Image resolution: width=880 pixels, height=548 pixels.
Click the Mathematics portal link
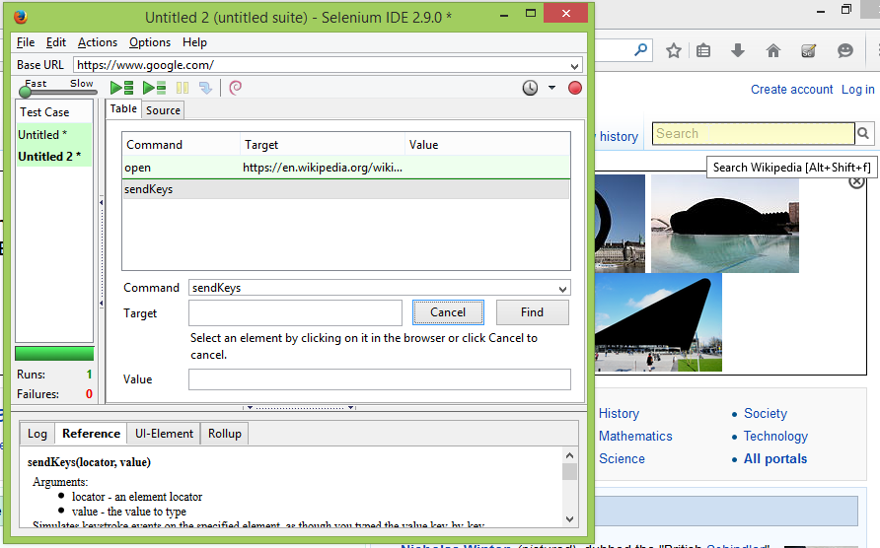[x=635, y=436]
